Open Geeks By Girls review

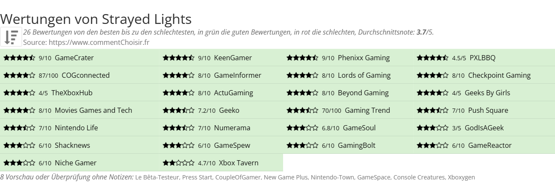(487, 93)
